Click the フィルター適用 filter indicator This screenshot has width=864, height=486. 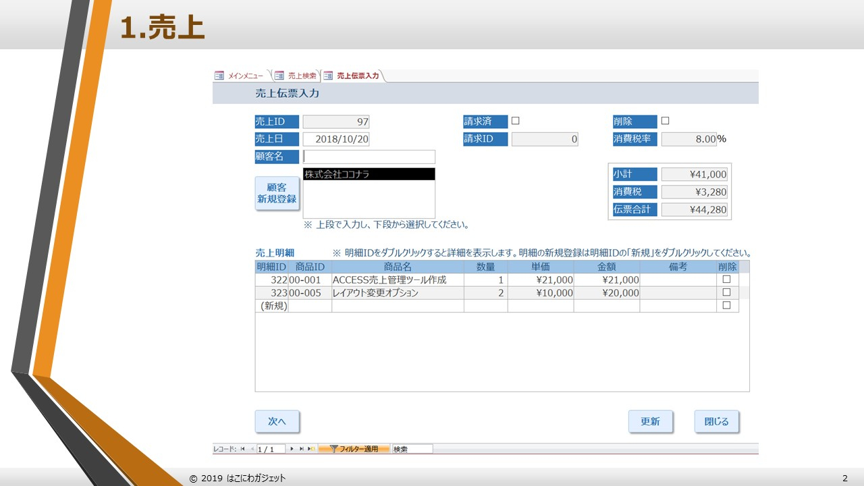coord(353,449)
